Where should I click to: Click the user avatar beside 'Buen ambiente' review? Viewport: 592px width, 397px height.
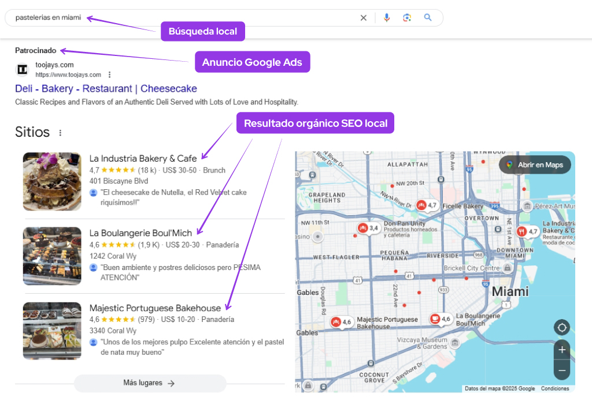point(93,267)
